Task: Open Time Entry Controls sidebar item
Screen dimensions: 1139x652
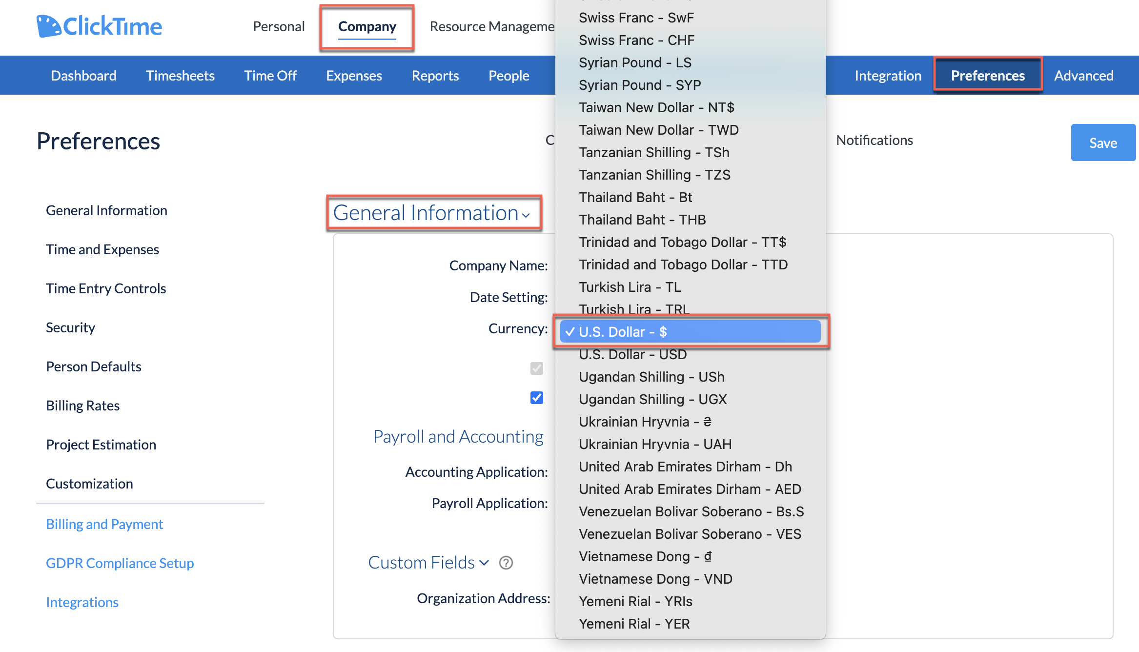Action: (x=106, y=288)
